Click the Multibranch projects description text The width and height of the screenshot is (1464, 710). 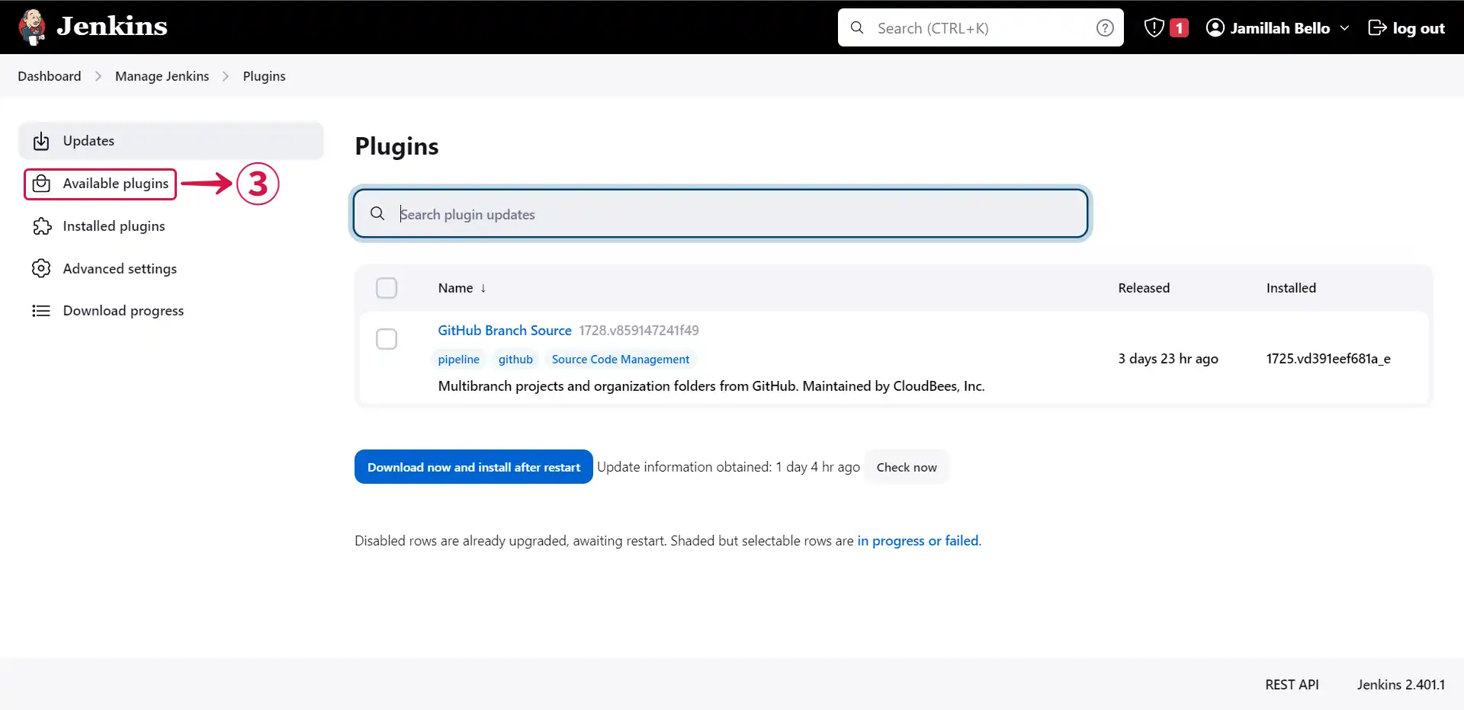pos(711,385)
